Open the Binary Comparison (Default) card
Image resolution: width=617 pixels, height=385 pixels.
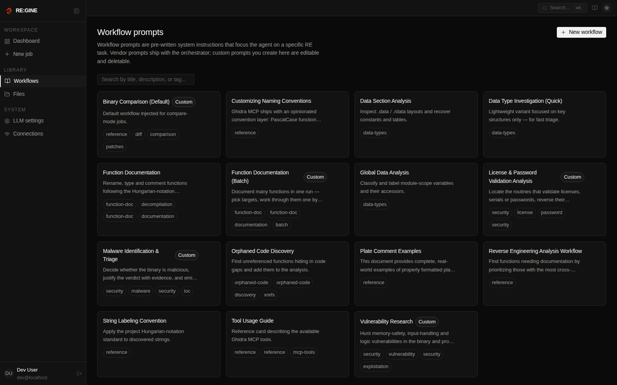(x=158, y=124)
